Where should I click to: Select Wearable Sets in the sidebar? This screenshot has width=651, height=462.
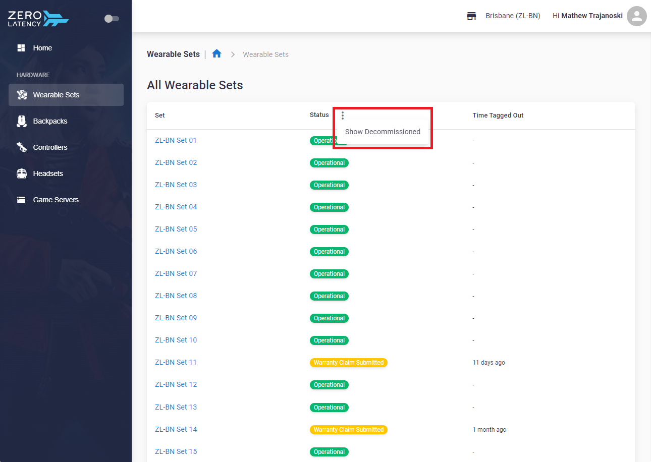(66, 95)
